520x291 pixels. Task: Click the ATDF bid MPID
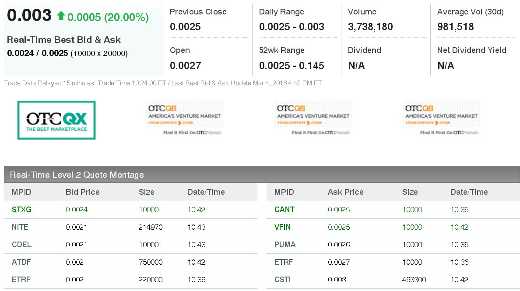21,262
